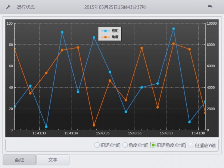The image size is (224, 168).
Task: Click the 运行状态 title text
Action: click(26, 7)
